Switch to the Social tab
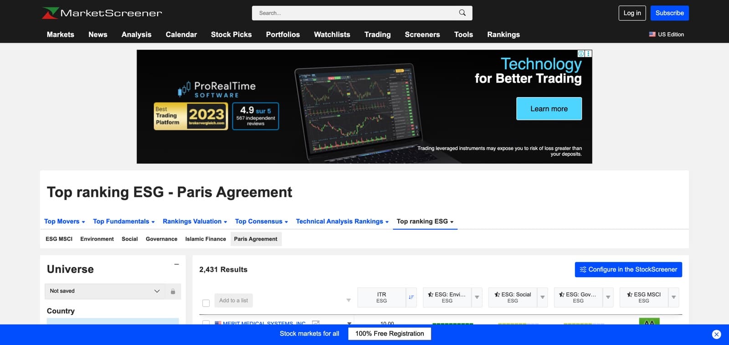This screenshot has height=345, width=729. (x=130, y=239)
